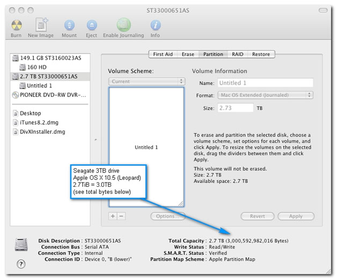
Task: Click the Apply button
Action: pyautogui.click(x=296, y=216)
